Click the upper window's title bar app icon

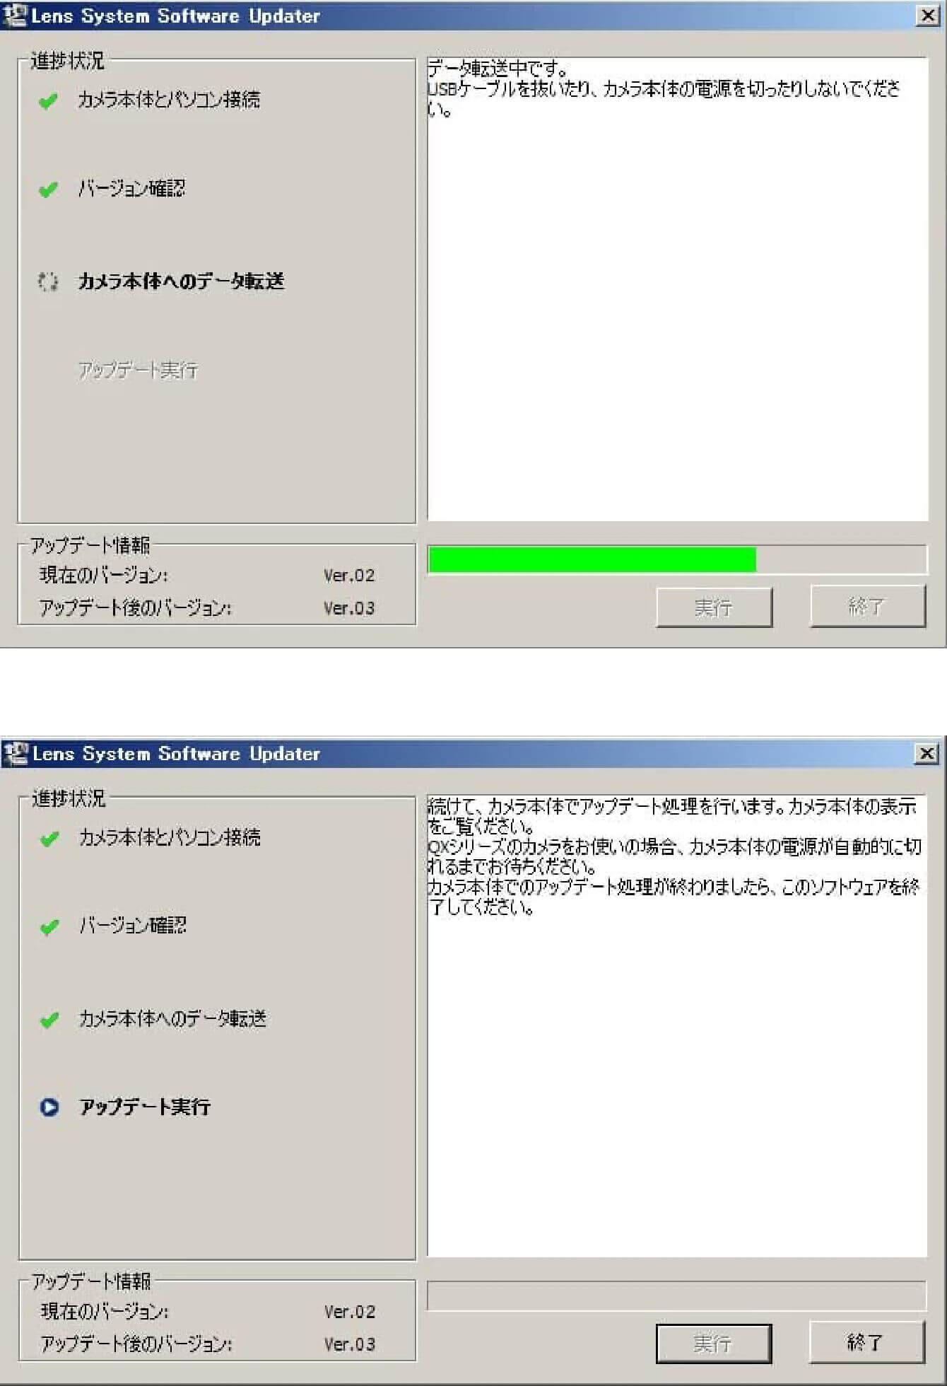(x=14, y=16)
